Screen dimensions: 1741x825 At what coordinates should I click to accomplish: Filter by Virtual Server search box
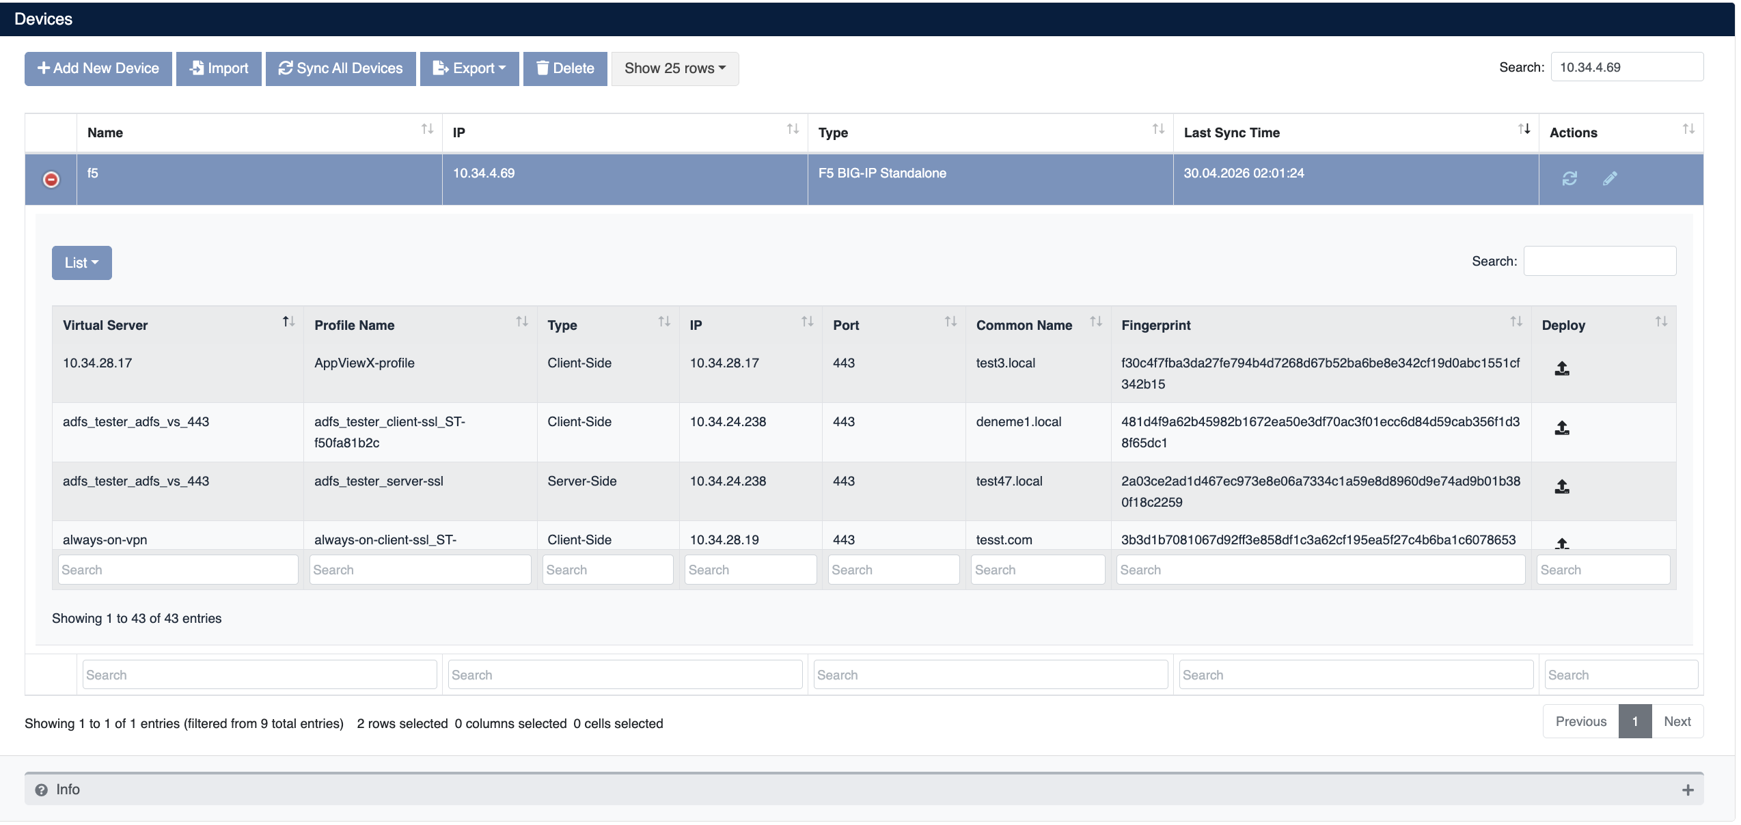(x=178, y=570)
